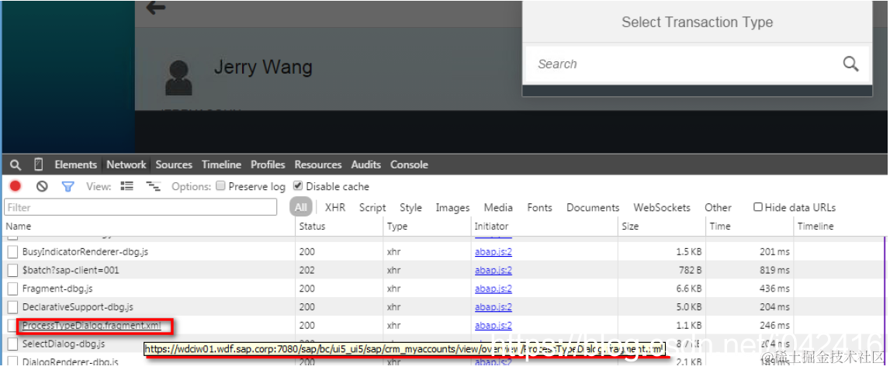Screen dimensions: 890x370
Task: Click the search magnifier in Select Transaction Type dialog
Action: pos(850,64)
